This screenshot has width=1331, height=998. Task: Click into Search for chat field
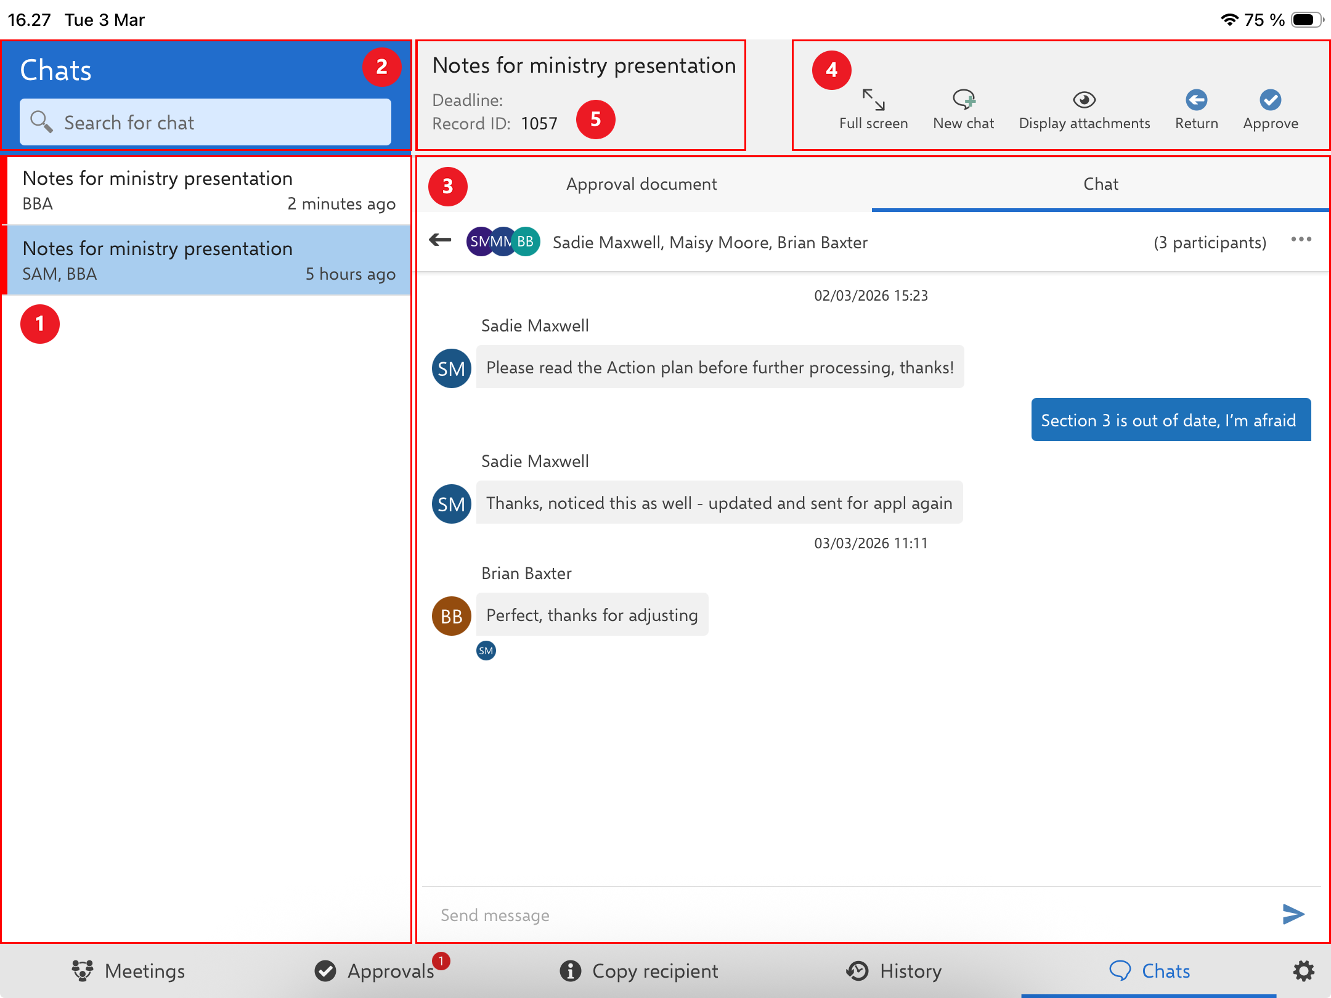tap(205, 122)
